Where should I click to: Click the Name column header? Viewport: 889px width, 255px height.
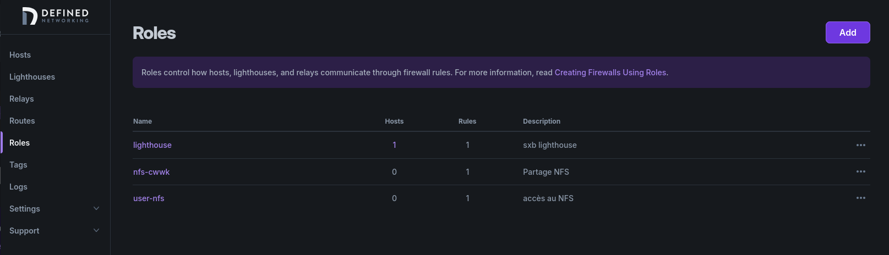click(143, 121)
